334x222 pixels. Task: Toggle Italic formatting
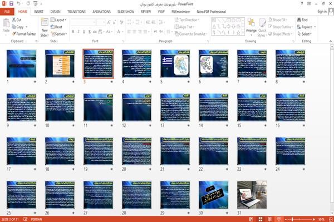[78, 32]
